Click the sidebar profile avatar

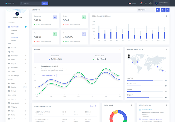coord(17,14)
